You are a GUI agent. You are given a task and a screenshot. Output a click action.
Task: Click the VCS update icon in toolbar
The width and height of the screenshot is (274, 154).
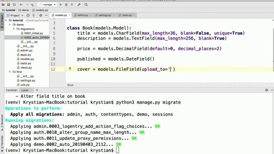pyautogui.click(x=33, y=5)
